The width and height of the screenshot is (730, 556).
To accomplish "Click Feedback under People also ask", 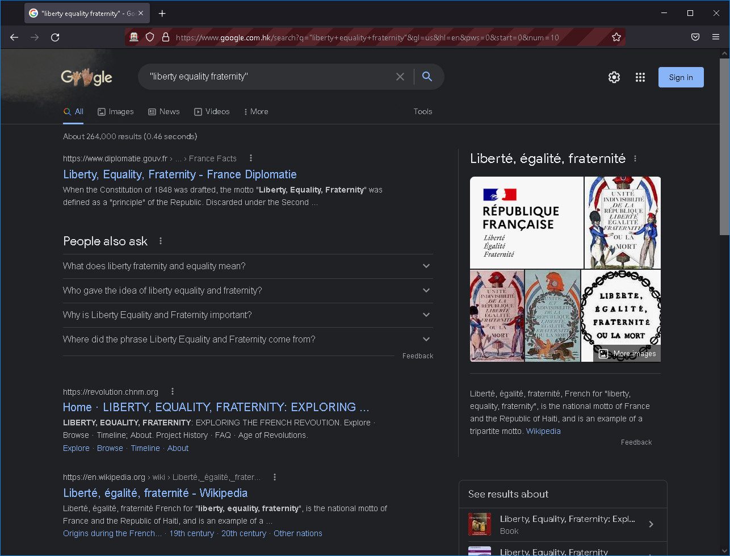I will tap(418, 356).
